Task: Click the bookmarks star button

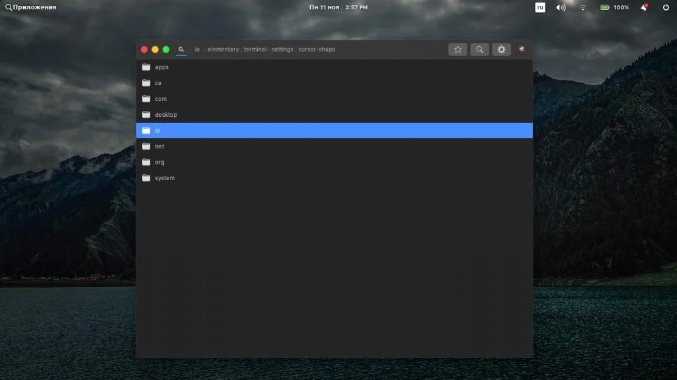Action: (458, 49)
